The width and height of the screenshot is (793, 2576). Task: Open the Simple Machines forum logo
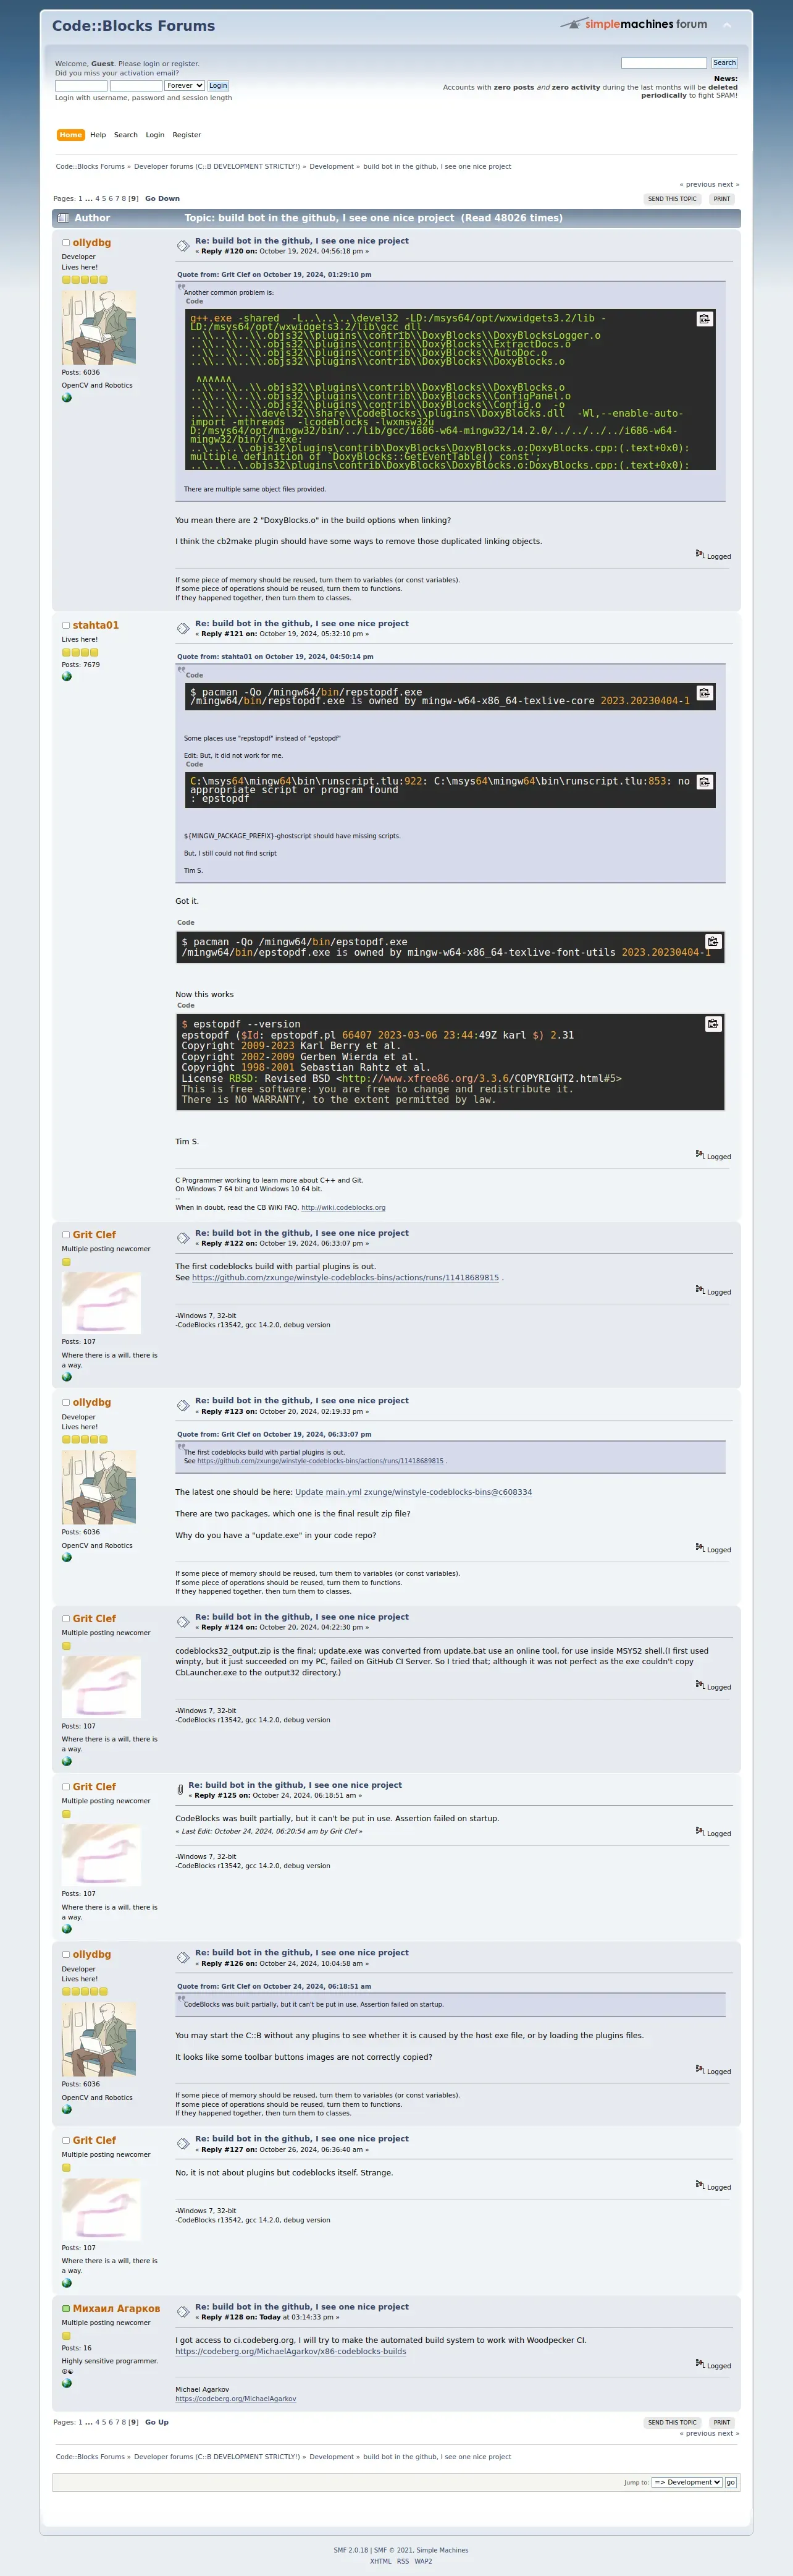tap(633, 23)
